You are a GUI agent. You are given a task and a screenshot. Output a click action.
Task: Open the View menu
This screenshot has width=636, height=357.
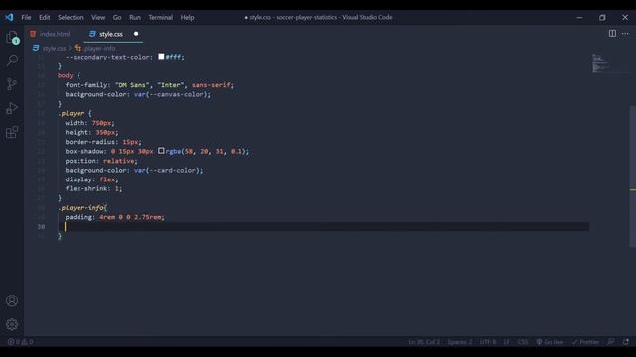(x=98, y=18)
